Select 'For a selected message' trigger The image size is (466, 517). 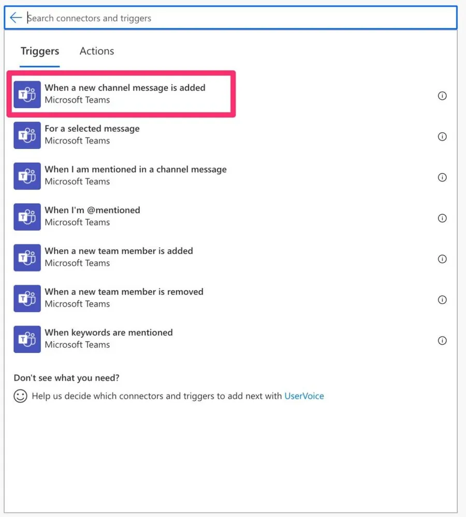(x=92, y=129)
